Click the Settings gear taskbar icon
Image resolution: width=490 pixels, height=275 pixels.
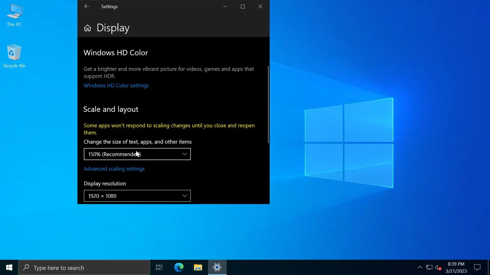tap(217, 267)
